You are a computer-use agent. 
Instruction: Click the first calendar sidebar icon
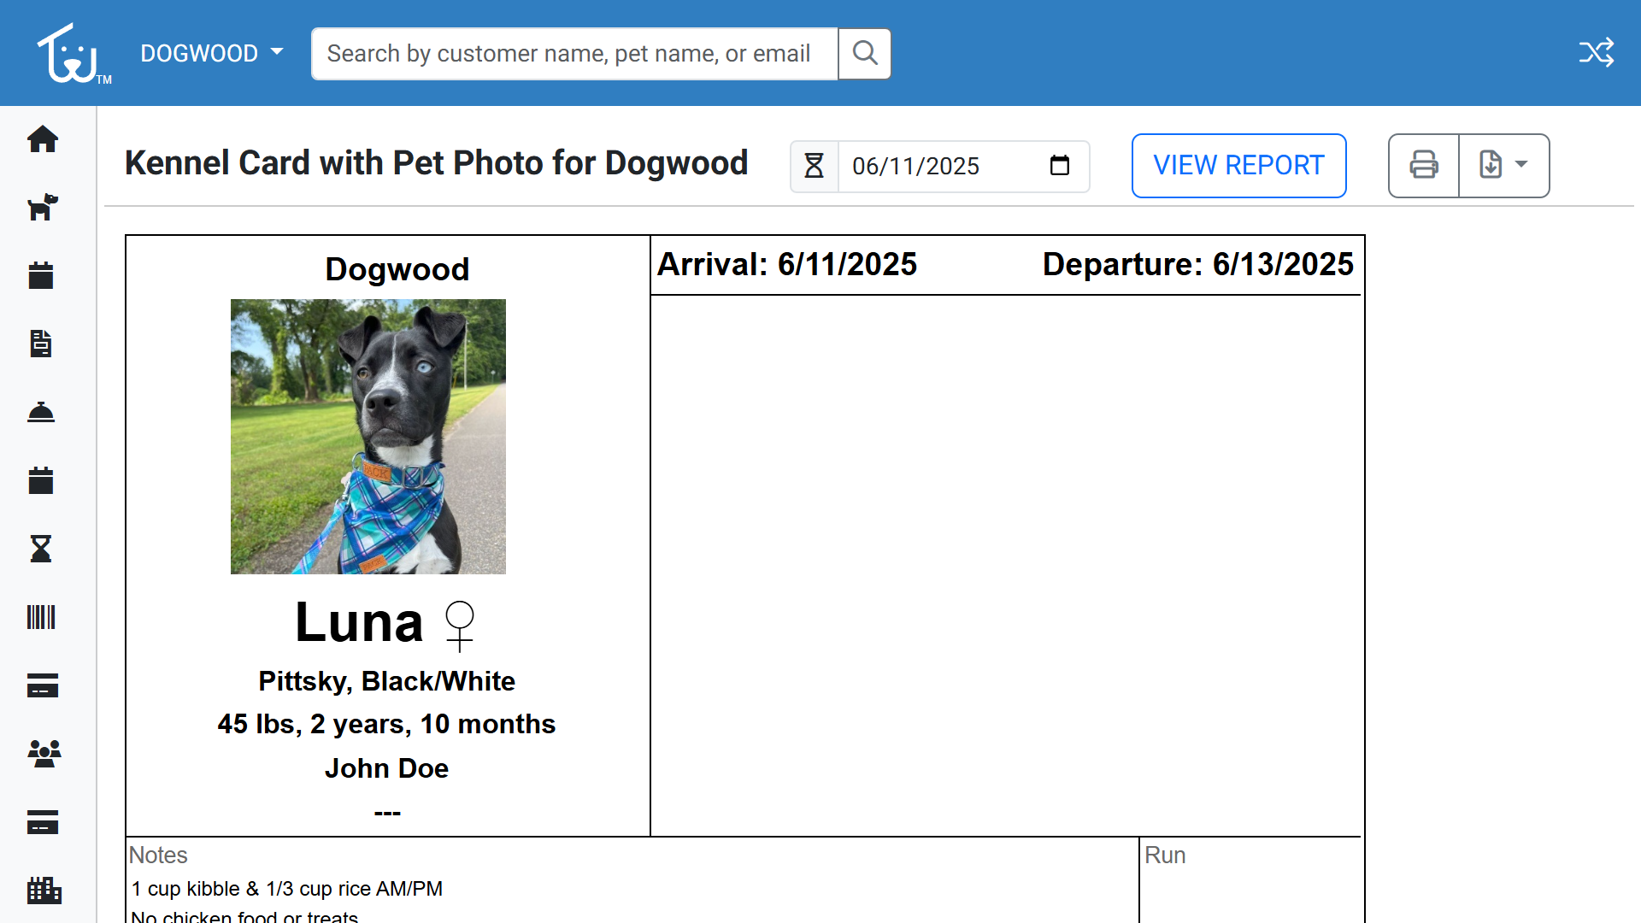41,275
